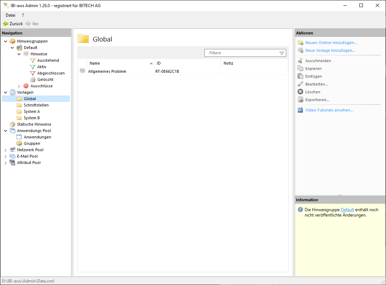Select the Schnittstellen folder in navigation
This screenshot has width=386, height=285.
(36, 105)
